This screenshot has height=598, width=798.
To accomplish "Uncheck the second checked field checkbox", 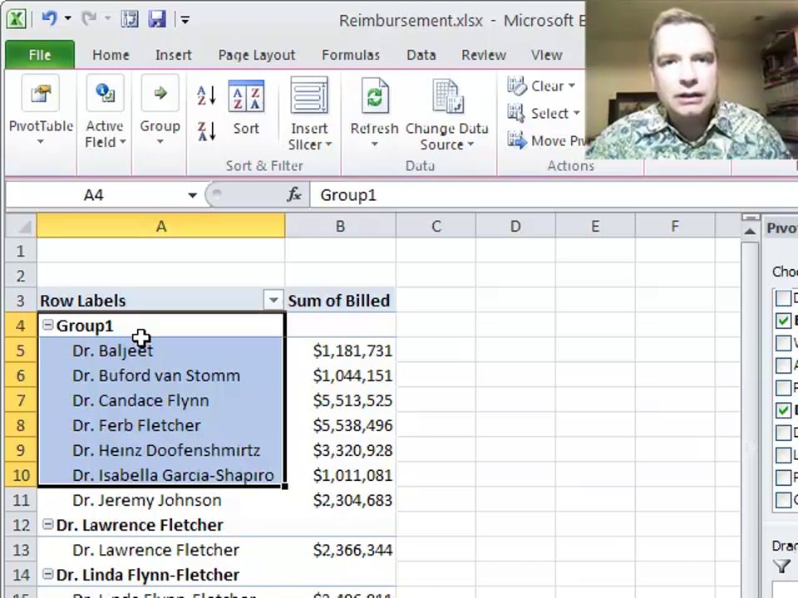I will (x=783, y=321).
